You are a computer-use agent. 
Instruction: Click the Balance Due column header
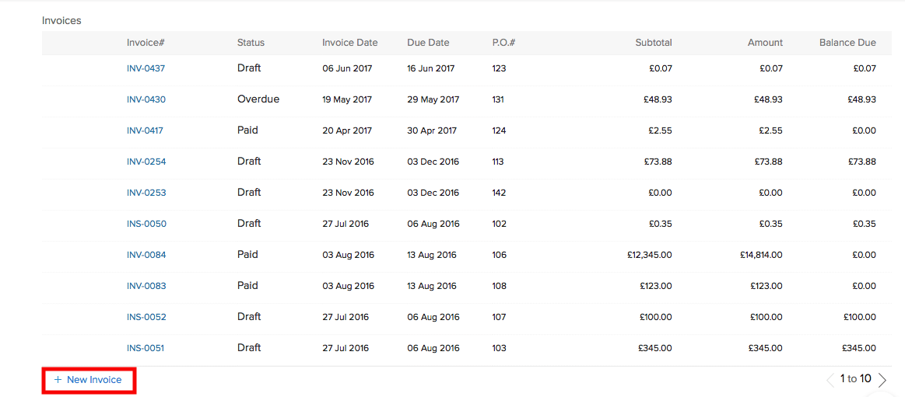point(847,43)
